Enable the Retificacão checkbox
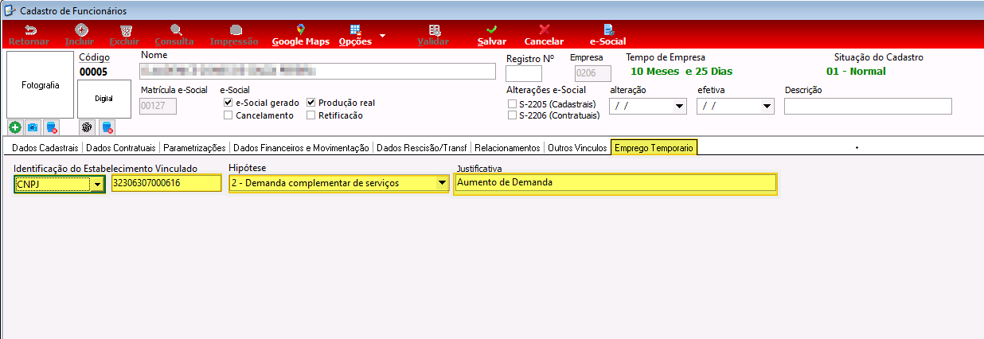This screenshot has height=339, width=984. (311, 115)
